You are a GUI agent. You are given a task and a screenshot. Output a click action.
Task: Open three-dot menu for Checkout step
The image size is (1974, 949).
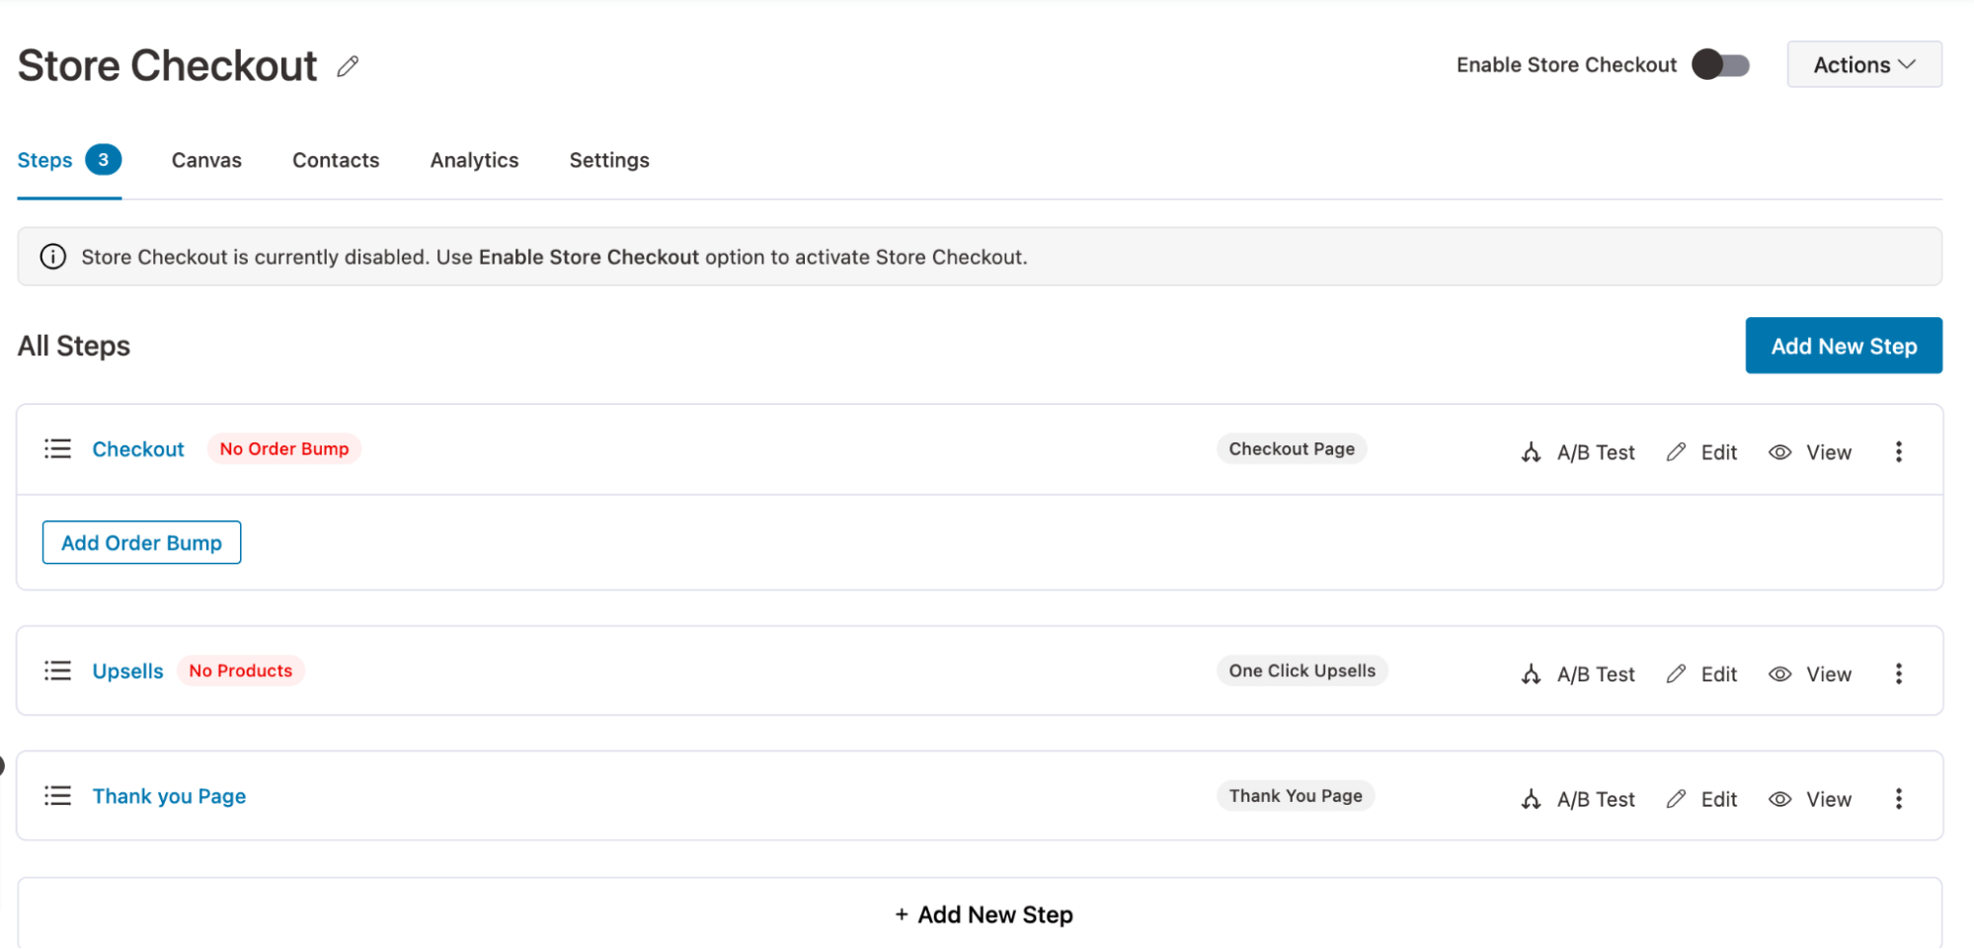1898,452
